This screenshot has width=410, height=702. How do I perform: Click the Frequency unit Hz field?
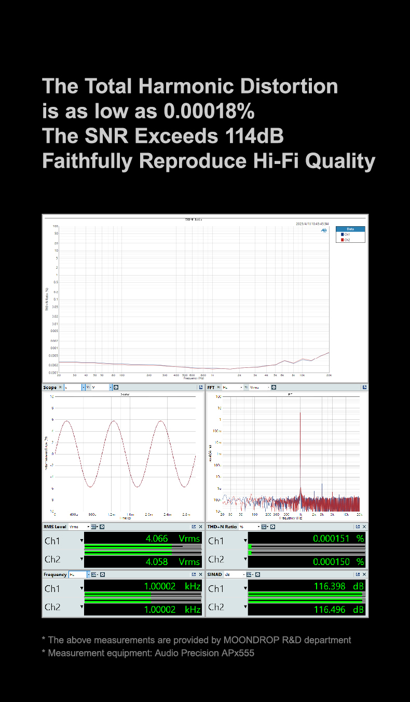point(78,574)
